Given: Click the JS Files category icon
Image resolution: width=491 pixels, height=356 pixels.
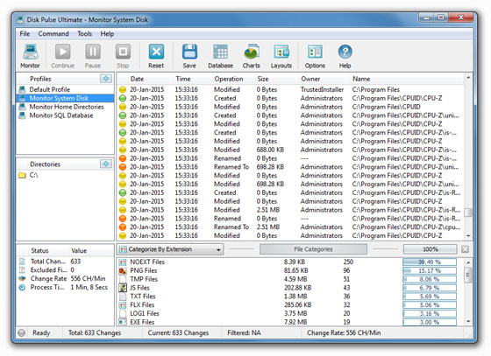Looking at the screenshot, I should click(123, 288).
